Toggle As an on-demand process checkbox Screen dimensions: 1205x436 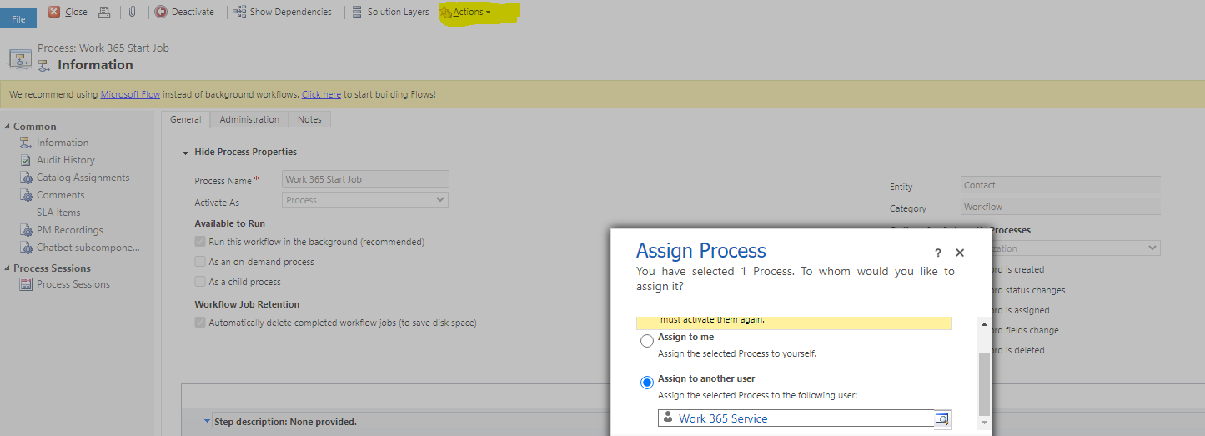200,262
